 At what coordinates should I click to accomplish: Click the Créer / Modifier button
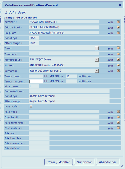click(x=59, y=162)
